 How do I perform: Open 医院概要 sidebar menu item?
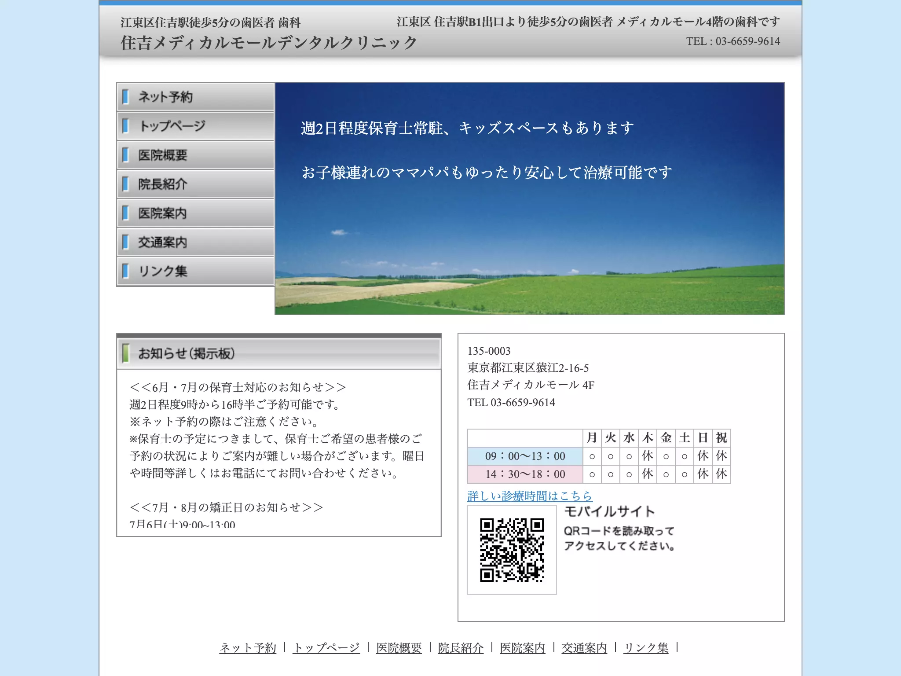pos(195,155)
